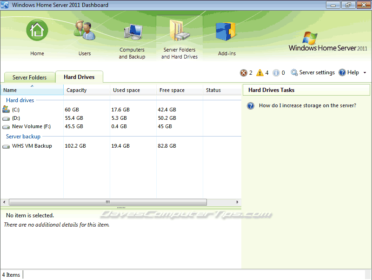Sort the list by Name column
The image size is (372, 280).
pos(32,90)
